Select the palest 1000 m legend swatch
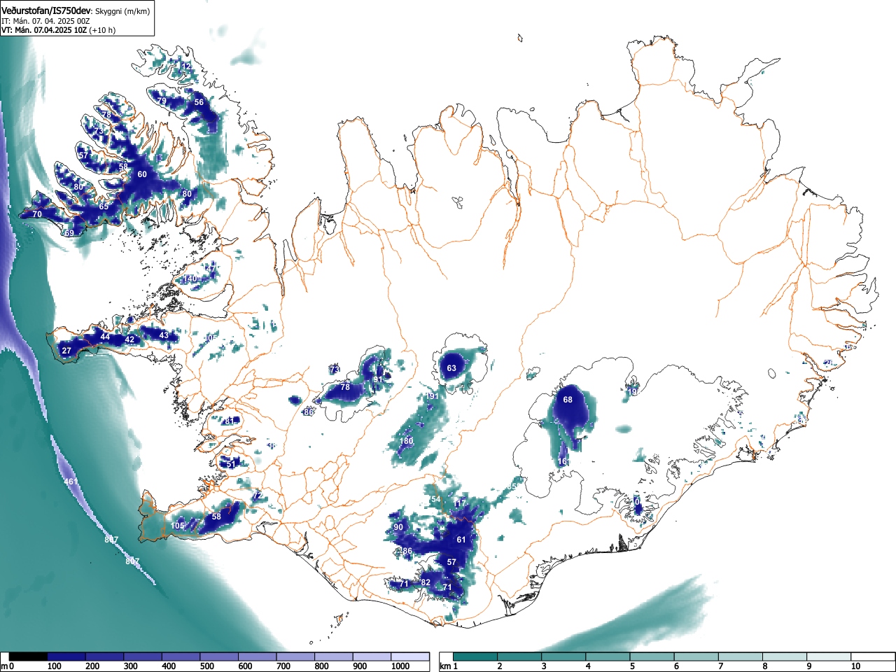This screenshot has height=672, width=896. (410, 657)
